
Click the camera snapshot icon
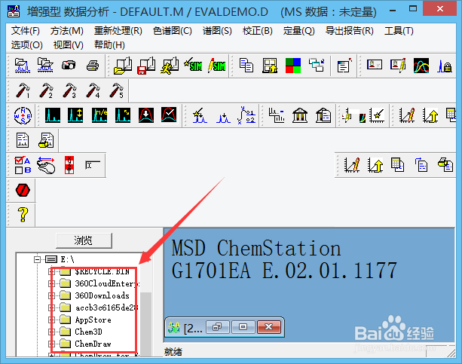pyautogui.click(x=69, y=65)
